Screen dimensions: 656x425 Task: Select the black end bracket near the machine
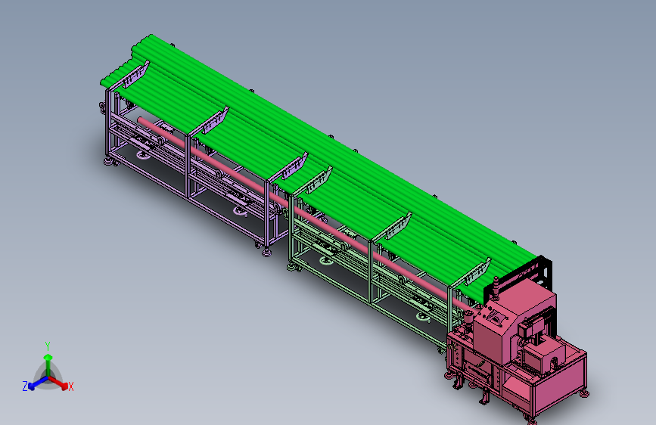point(519,274)
